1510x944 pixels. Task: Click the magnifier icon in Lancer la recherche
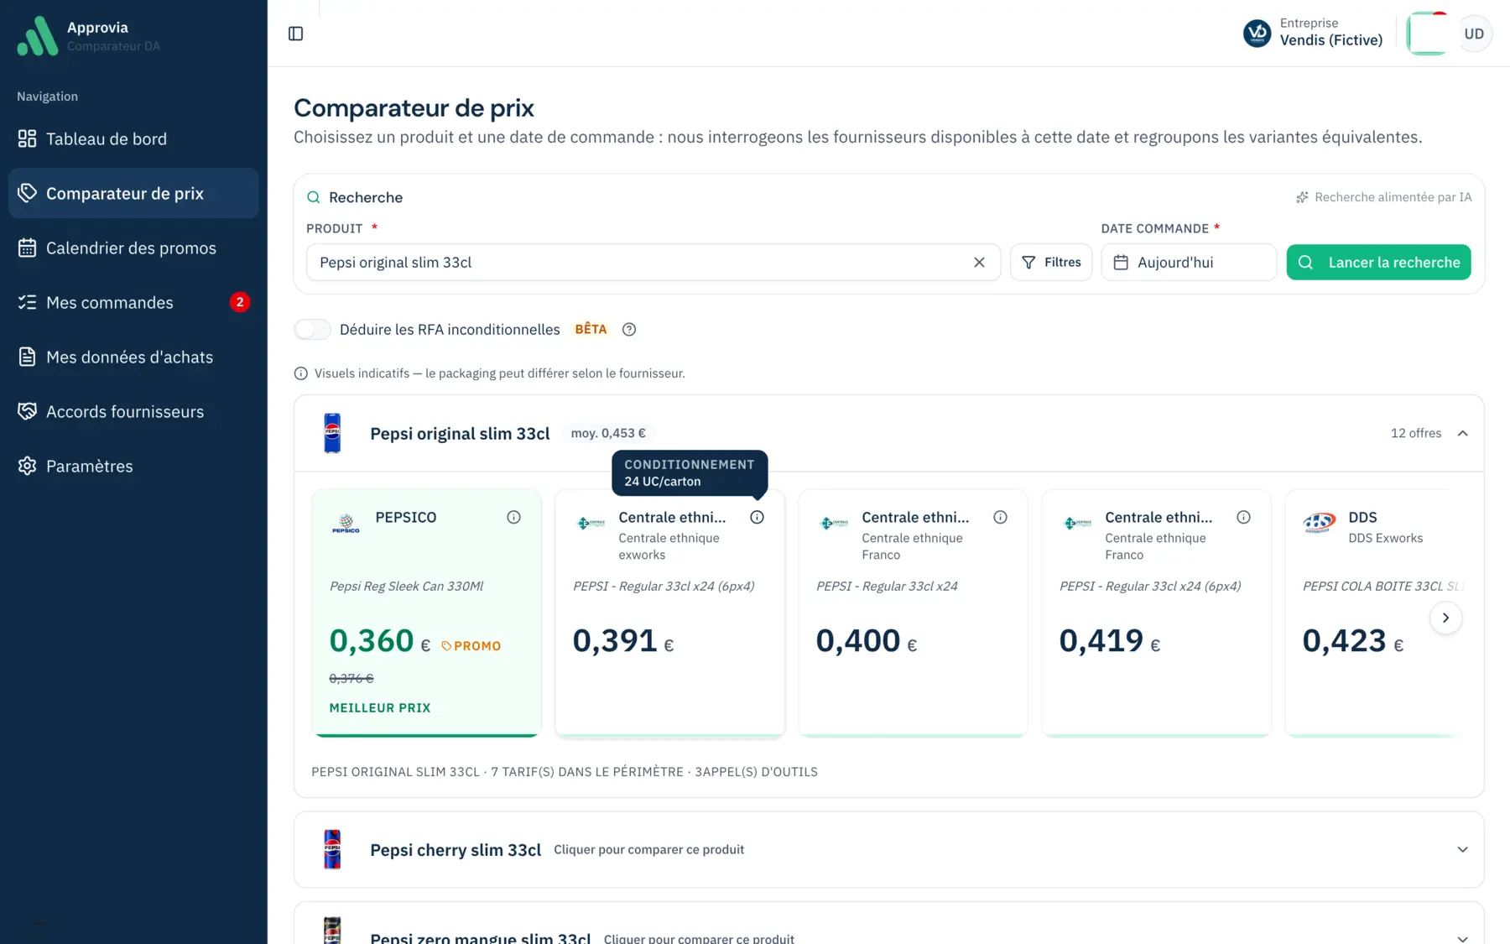[1305, 263]
